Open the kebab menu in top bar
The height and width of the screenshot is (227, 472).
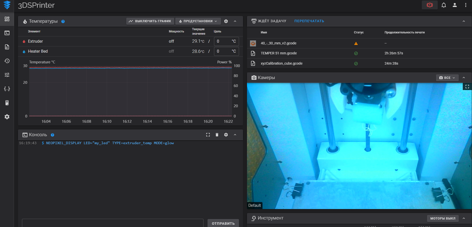465,5
